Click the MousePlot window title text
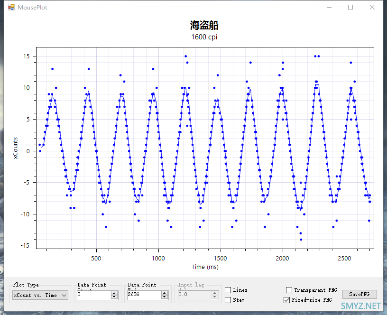 pos(32,8)
